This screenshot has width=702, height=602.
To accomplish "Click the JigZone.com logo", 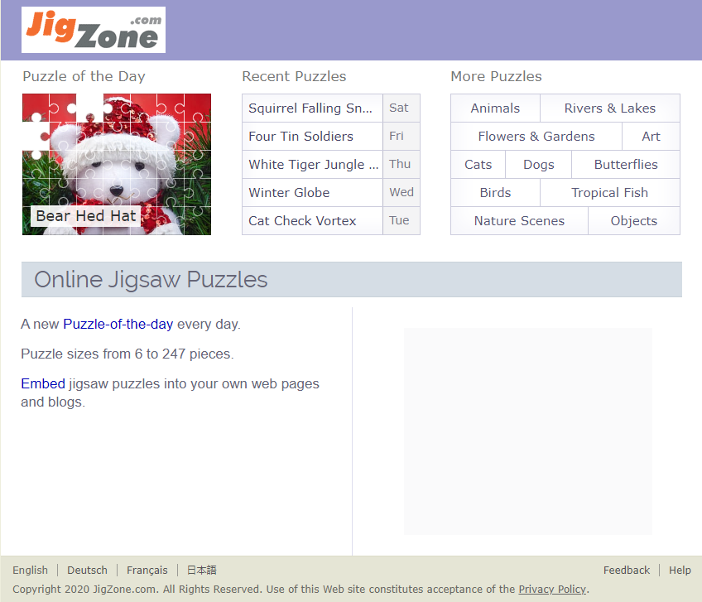I will point(93,30).
